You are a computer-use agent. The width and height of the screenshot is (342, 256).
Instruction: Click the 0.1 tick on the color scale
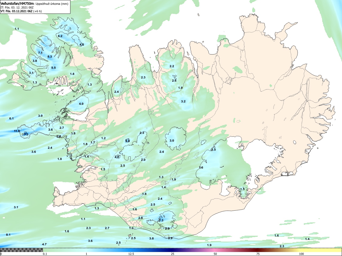coord(45,254)
